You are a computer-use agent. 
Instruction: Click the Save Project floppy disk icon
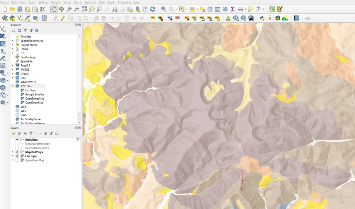(x=20, y=9)
